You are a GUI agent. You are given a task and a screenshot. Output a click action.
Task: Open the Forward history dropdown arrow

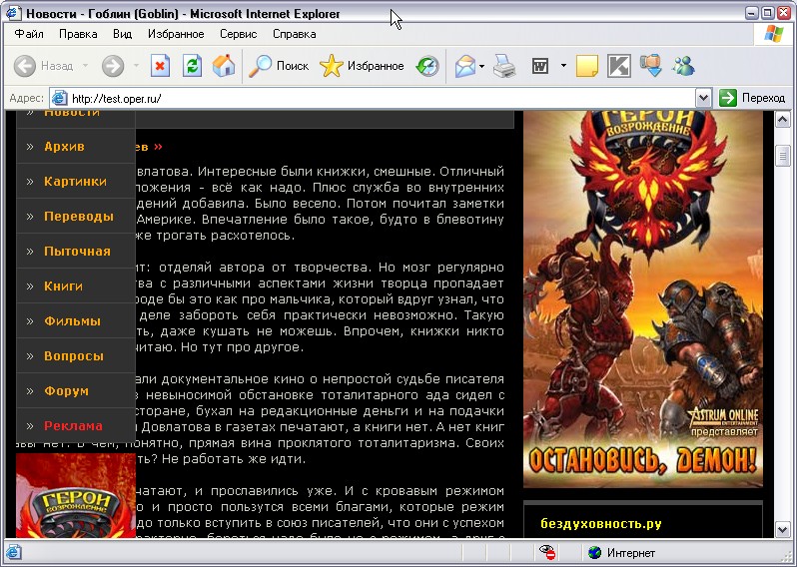tap(136, 66)
